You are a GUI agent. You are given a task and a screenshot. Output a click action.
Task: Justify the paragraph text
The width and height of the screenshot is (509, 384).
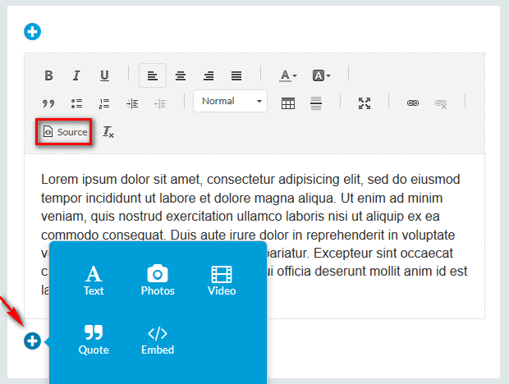pos(236,75)
